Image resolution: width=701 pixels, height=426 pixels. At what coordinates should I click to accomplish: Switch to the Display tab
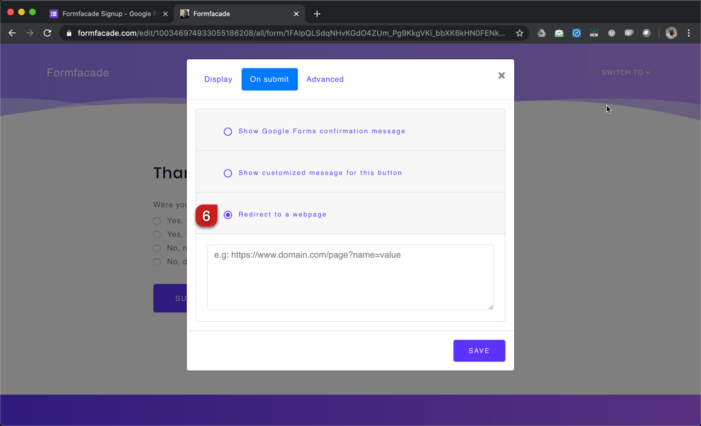[x=218, y=79]
